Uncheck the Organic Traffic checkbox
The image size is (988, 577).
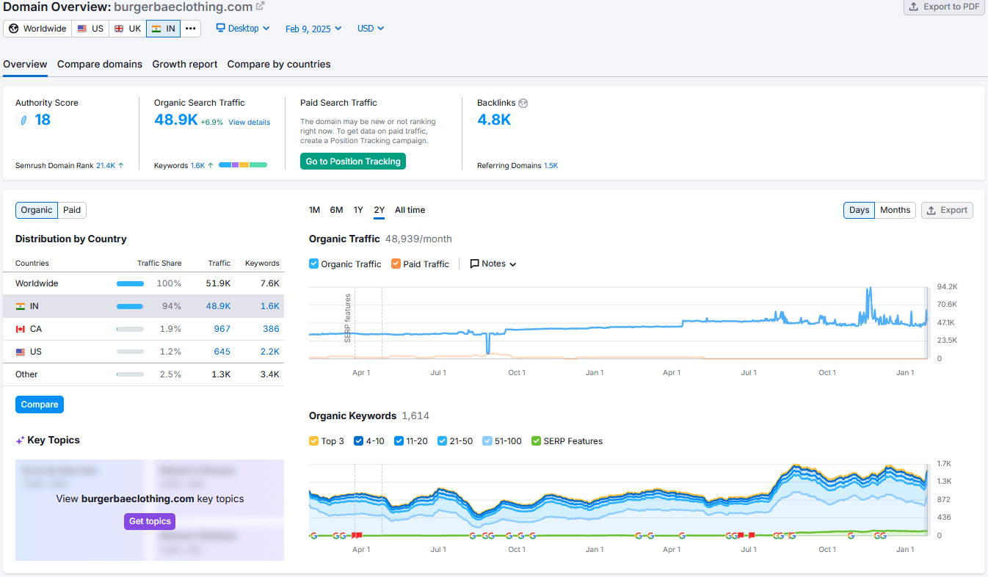[x=314, y=264]
